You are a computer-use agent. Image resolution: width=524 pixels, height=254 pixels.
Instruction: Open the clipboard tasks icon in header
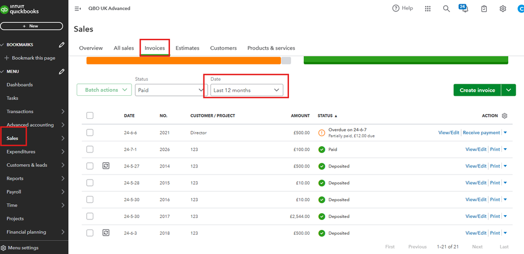pos(484,9)
